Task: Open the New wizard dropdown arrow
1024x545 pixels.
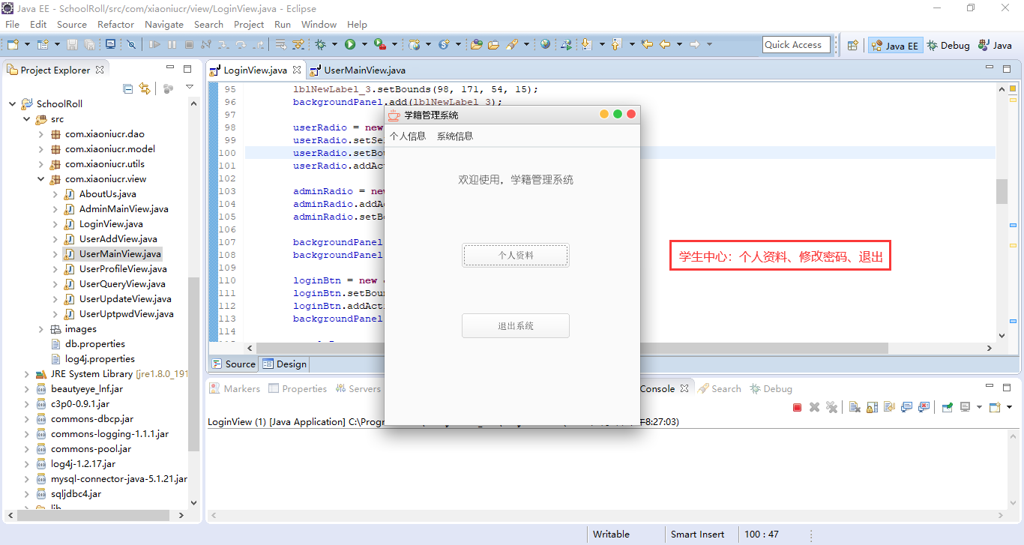Action: click(27, 44)
